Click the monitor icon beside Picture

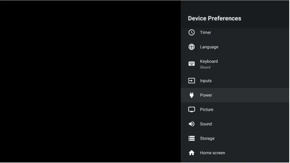coord(192,109)
